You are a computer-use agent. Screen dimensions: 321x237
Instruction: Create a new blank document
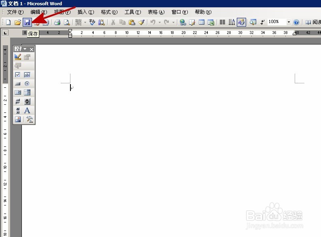pyautogui.click(x=9, y=22)
